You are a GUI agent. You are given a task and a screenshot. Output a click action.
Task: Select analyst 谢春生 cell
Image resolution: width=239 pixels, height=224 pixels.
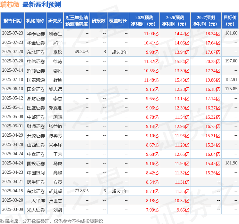(x=55, y=34)
